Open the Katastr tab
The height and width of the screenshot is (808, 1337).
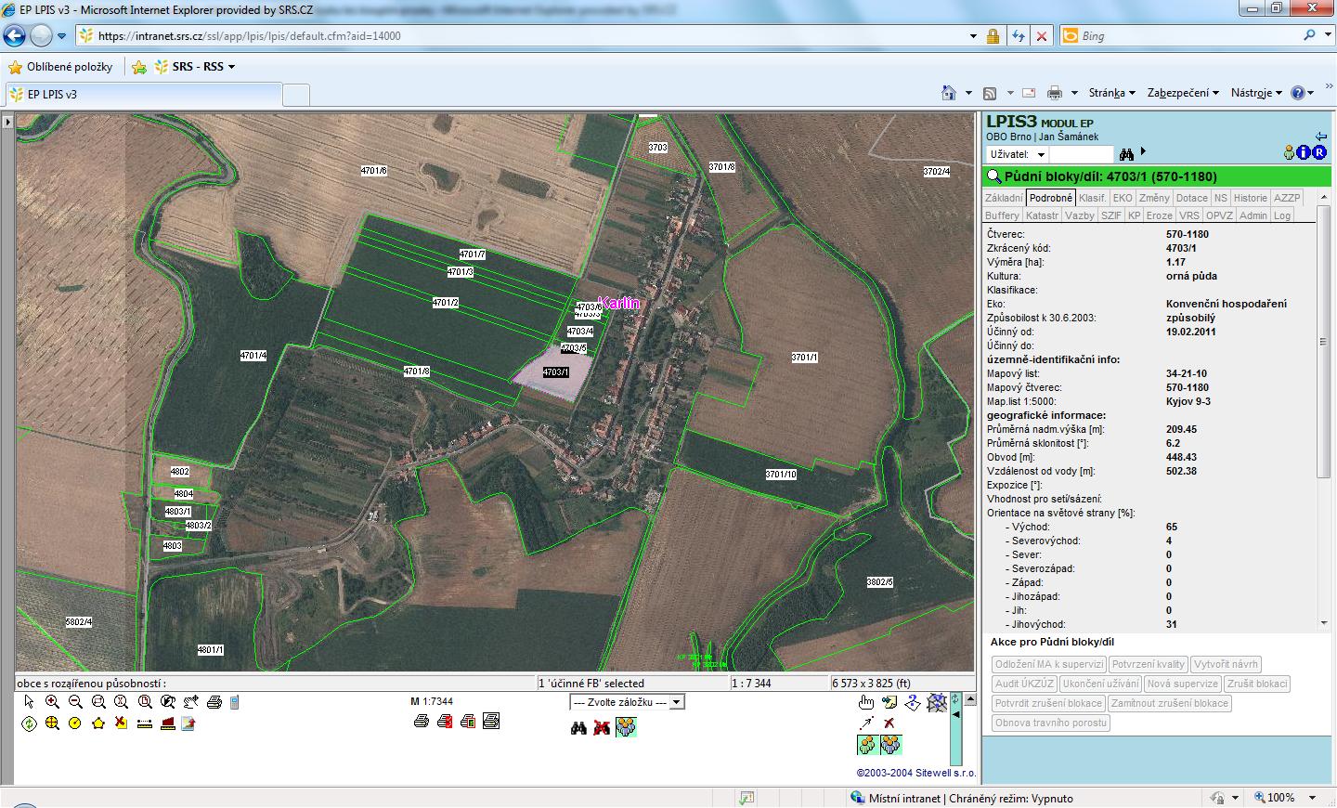pyautogui.click(x=1042, y=215)
